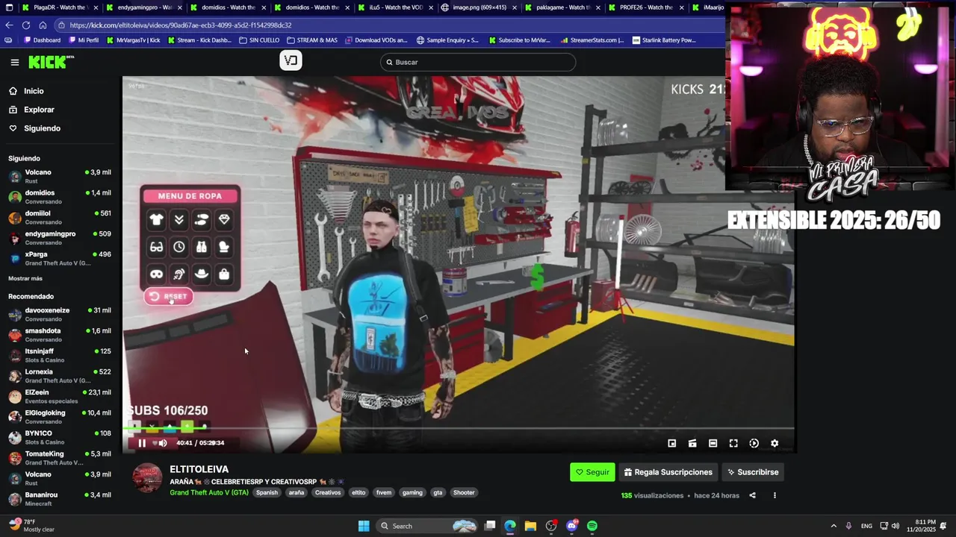Switch to paklagame browser tab
The width and height of the screenshot is (956, 537).
[562, 7]
